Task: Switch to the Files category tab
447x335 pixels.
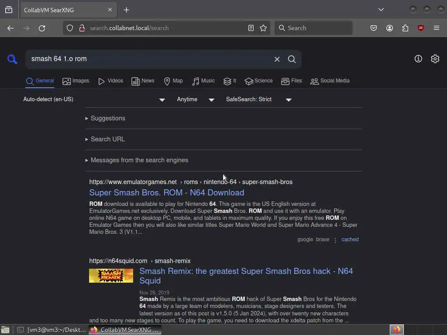Action: [x=291, y=81]
